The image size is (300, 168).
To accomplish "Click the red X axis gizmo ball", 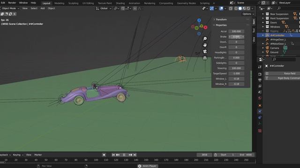I will [205, 28].
